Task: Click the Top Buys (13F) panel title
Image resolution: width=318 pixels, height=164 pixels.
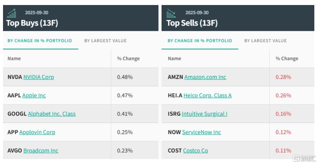Action: coord(32,23)
